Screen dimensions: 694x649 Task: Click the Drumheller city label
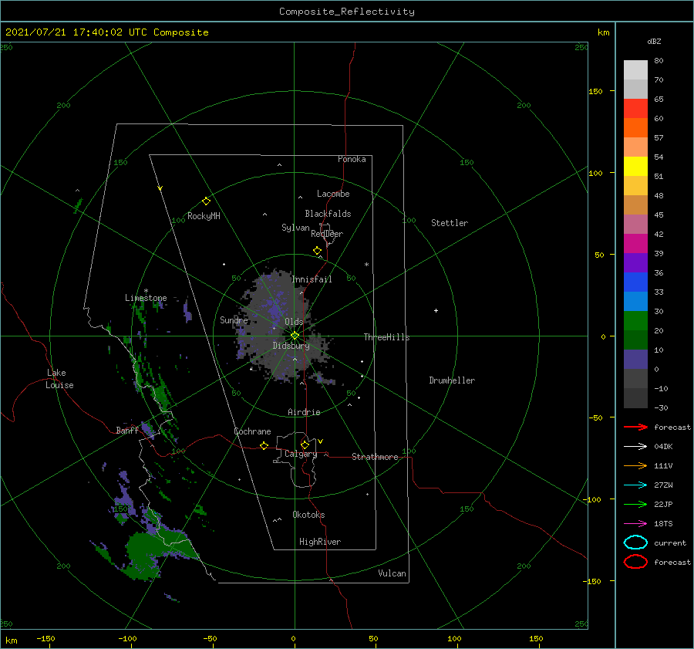pos(452,380)
